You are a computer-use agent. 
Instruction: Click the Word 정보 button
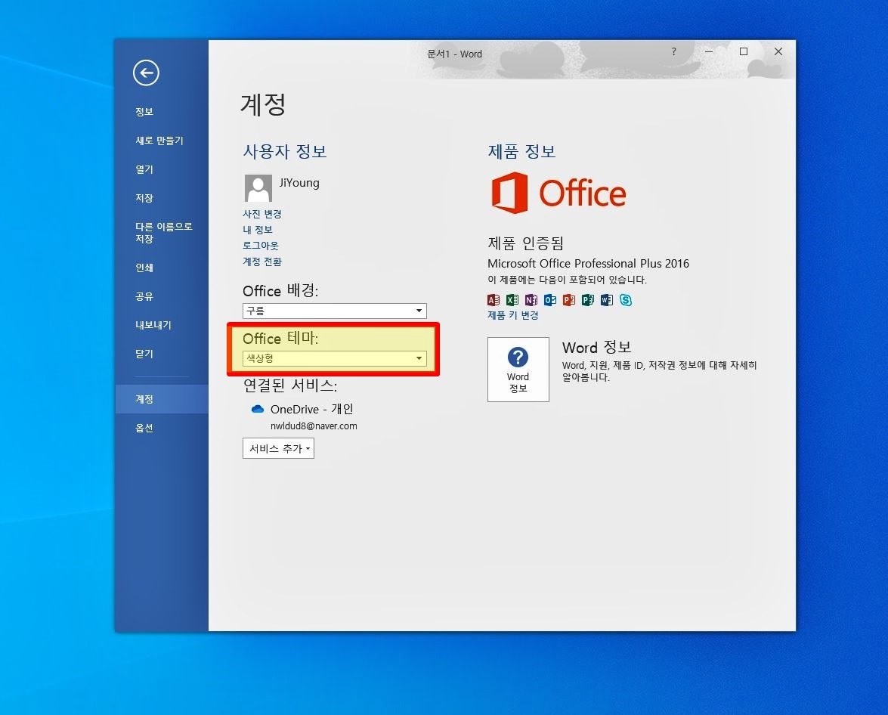click(x=518, y=370)
